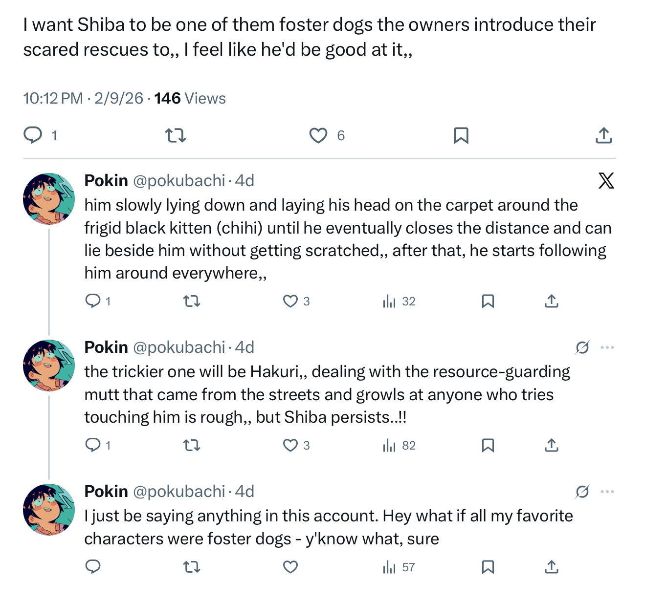Share the black kitten reply
645x603 pixels.
[x=551, y=301]
